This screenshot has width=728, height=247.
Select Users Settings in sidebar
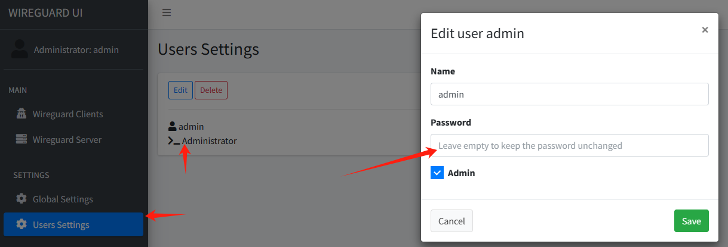point(61,224)
